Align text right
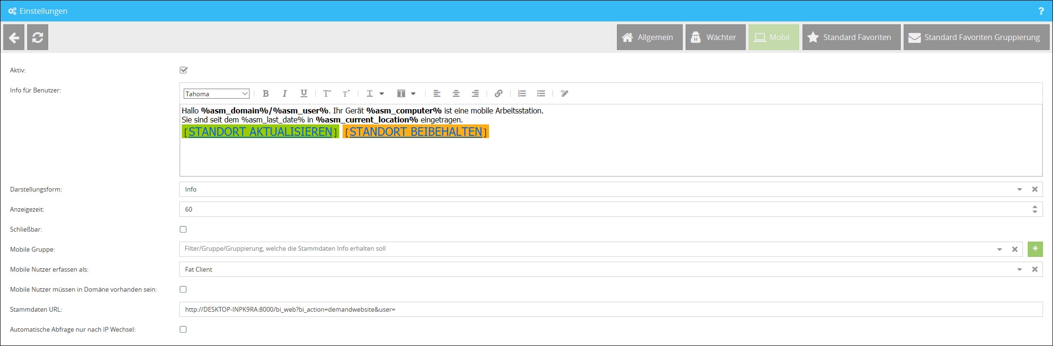1053x346 pixels. [475, 93]
